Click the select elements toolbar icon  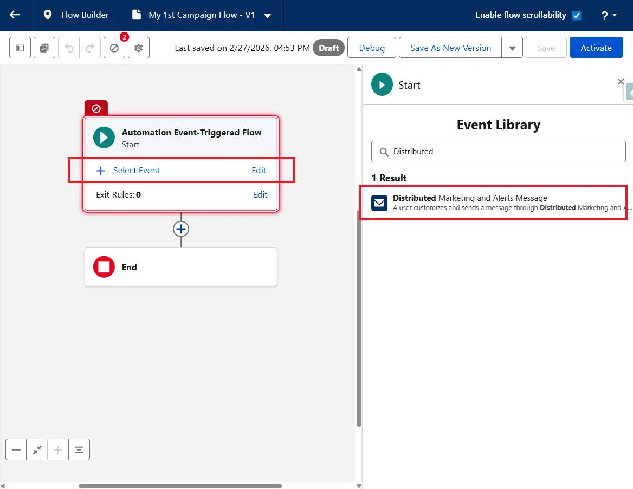[44, 48]
